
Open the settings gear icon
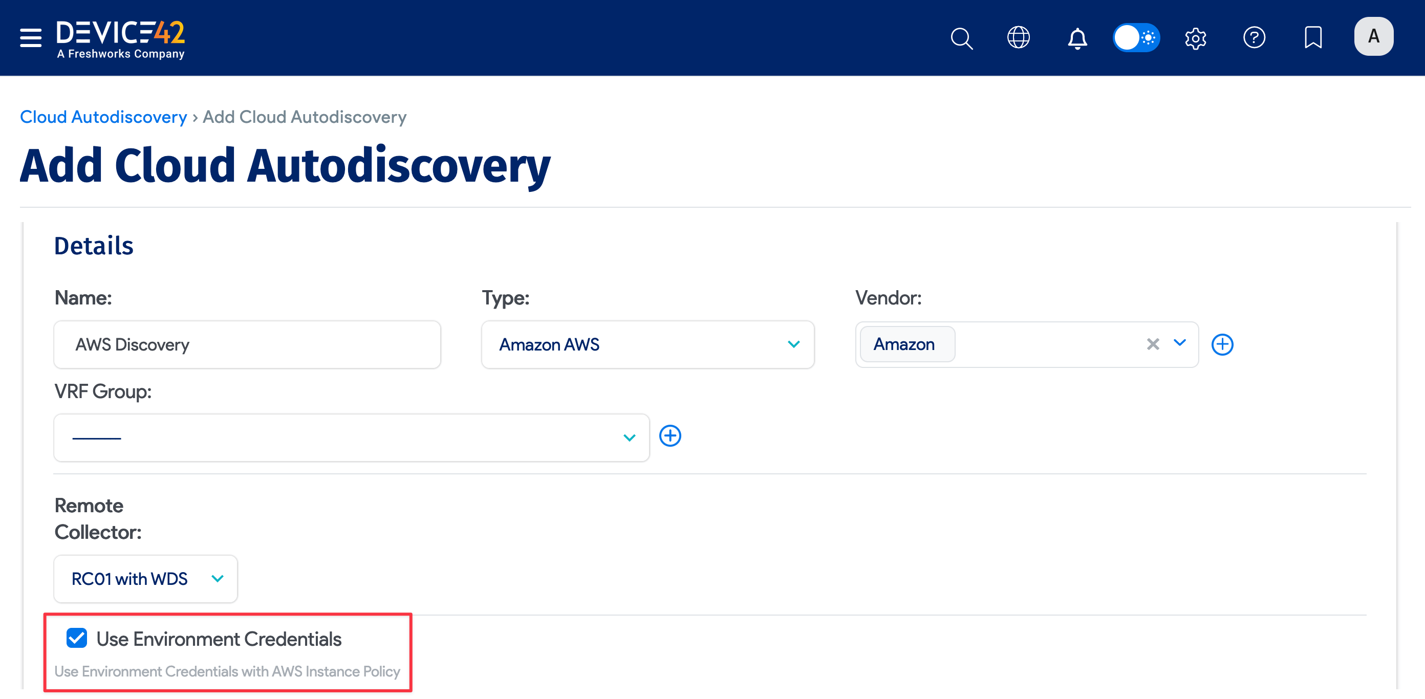(1195, 38)
